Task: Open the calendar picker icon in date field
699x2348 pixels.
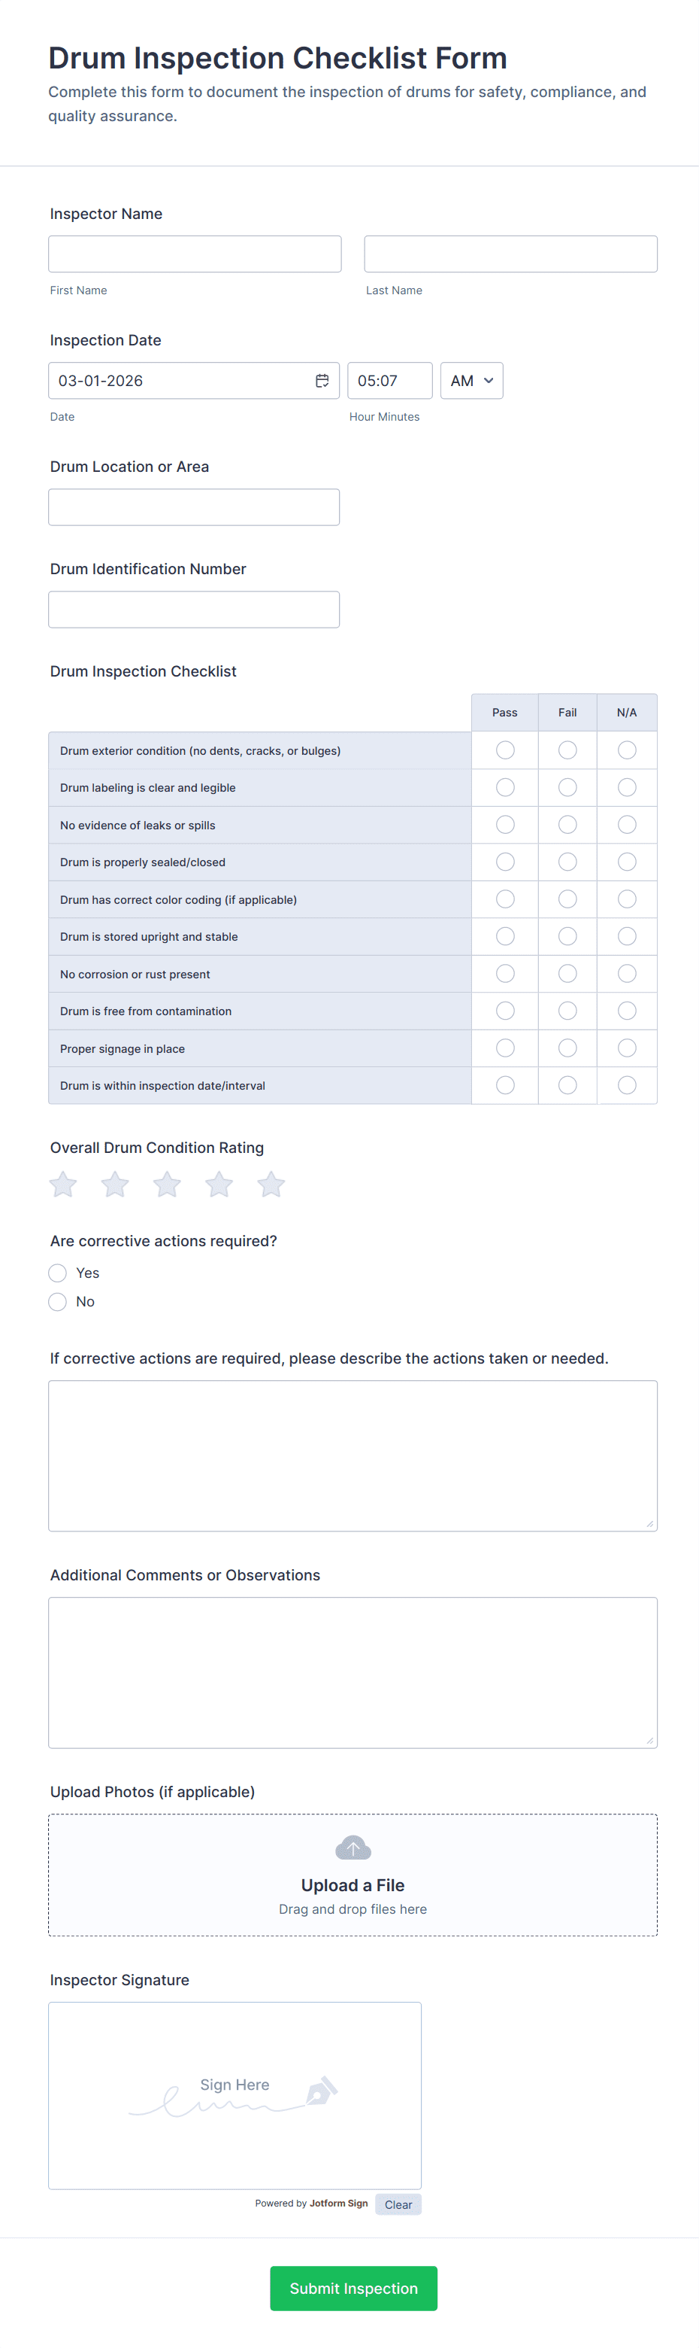Action: click(x=322, y=381)
